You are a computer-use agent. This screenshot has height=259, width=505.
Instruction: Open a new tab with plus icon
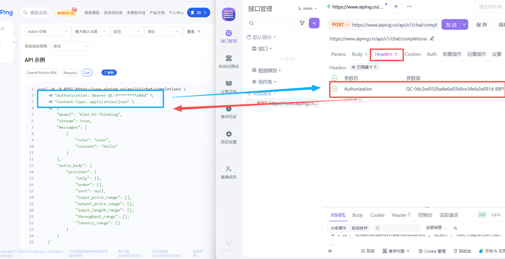click(x=396, y=6)
